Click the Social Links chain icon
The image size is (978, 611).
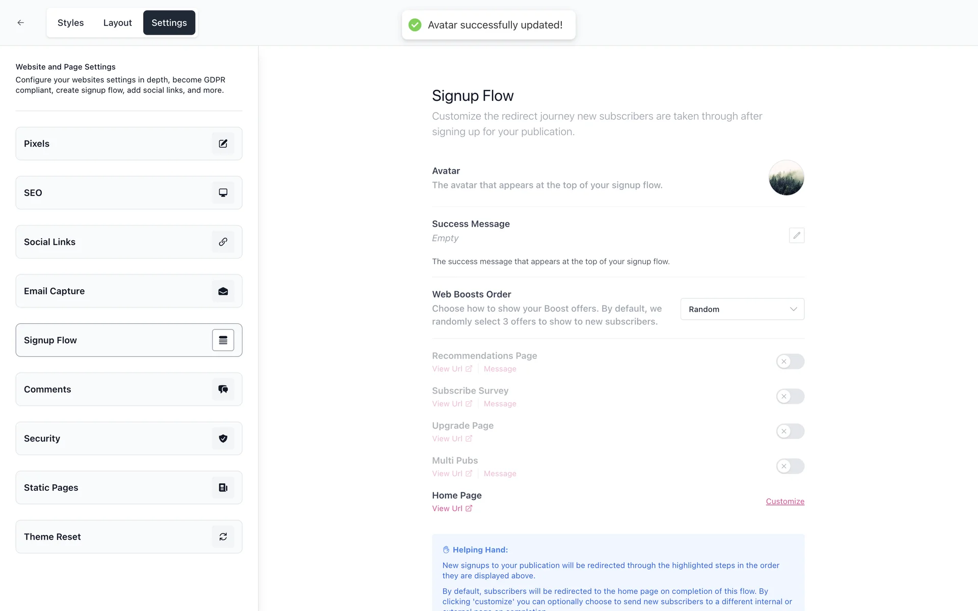click(x=223, y=242)
